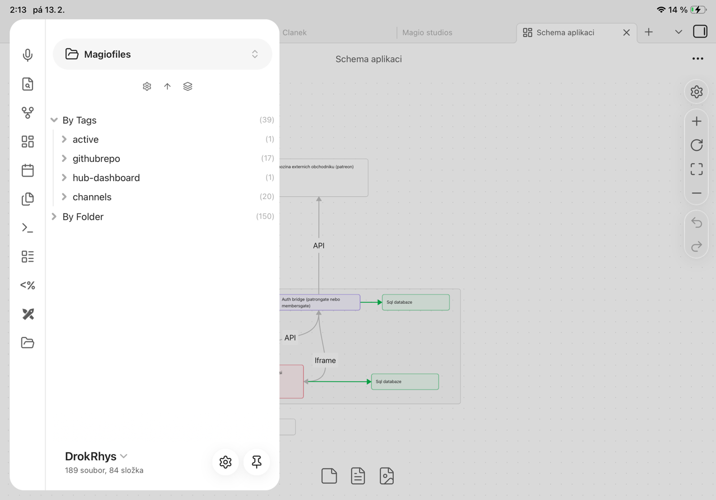Image resolution: width=716 pixels, height=500 pixels.
Task: Open the graph view
Action: [x=27, y=113]
